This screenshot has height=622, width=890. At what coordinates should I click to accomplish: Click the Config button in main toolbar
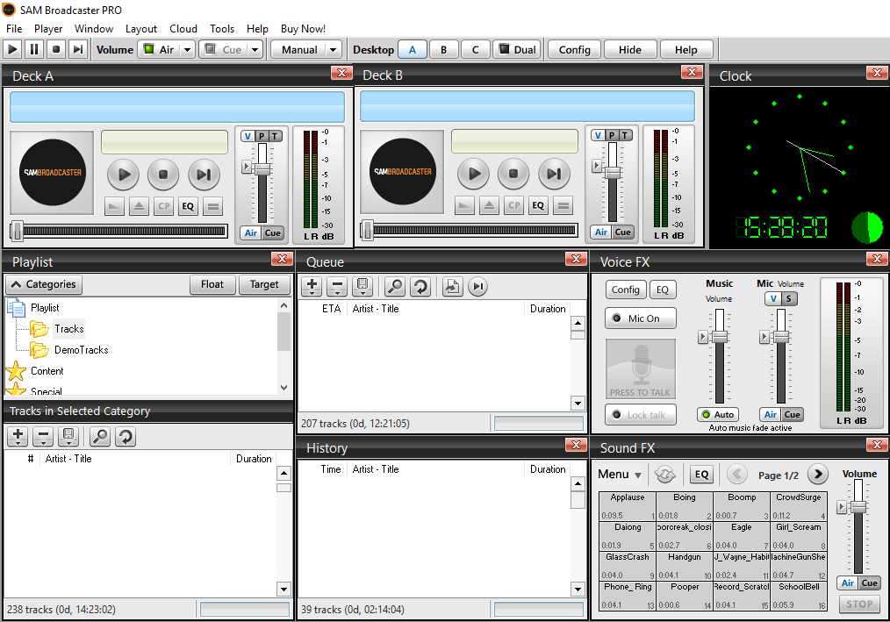tap(574, 49)
